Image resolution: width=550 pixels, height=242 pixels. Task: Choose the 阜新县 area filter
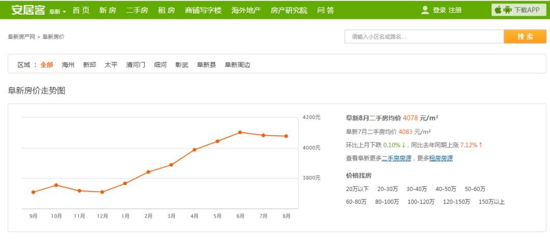coord(206,65)
